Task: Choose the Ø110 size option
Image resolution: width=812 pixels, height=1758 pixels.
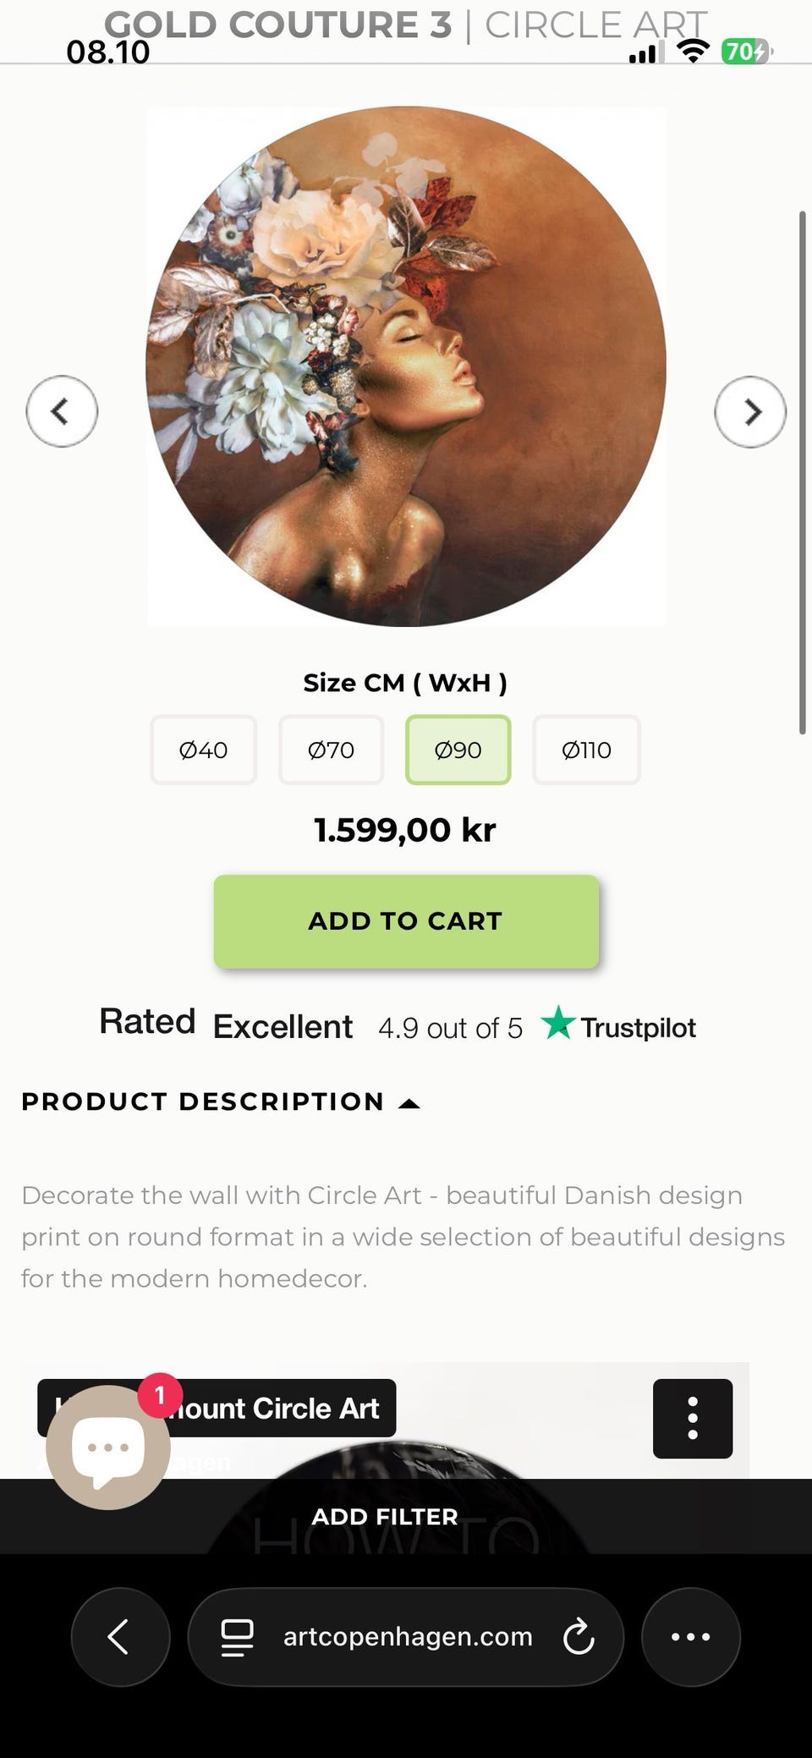Action: point(586,750)
